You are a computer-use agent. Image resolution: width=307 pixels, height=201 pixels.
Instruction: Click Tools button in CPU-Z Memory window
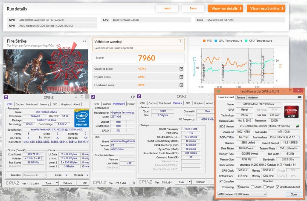(181, 182)
